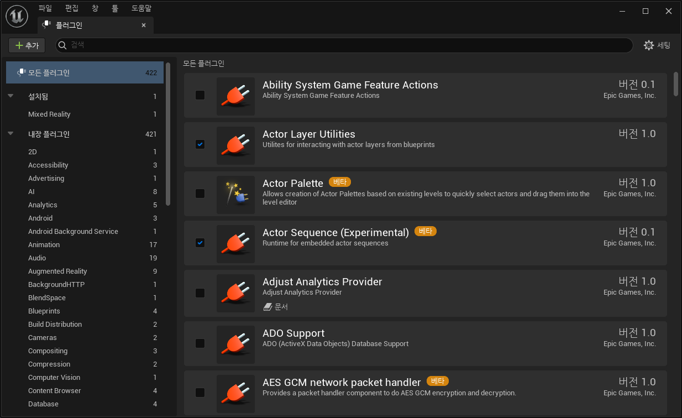Open the 창 menu

point(95,8)
